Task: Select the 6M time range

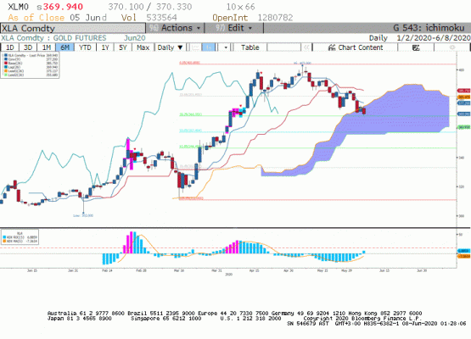Action: pyautogui.click(x=64, y=47)
